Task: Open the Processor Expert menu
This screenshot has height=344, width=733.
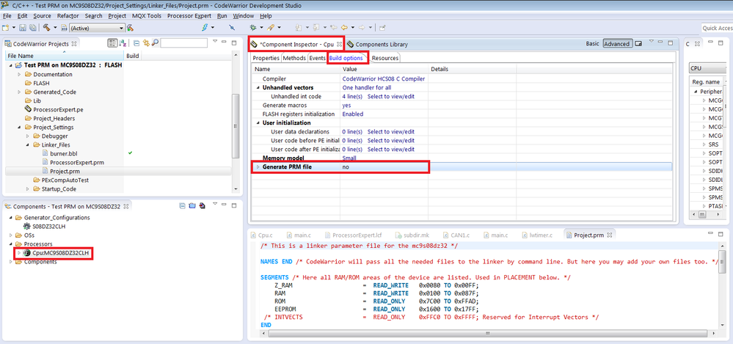Action: [x=189, y=15]
